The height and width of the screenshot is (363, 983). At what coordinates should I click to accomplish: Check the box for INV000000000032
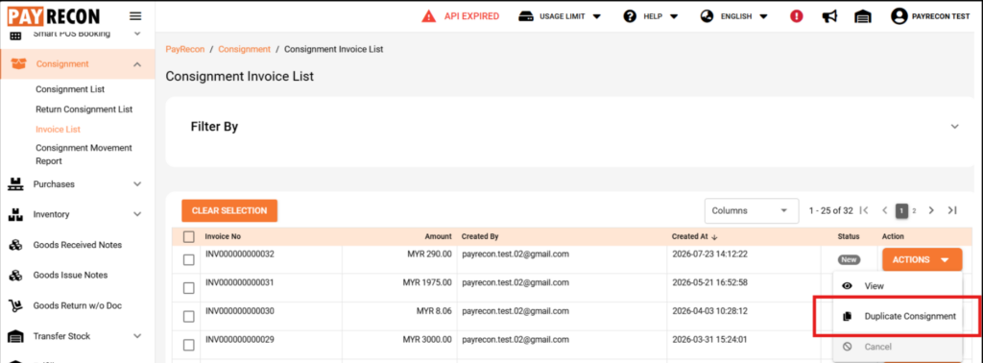(189, 259)
